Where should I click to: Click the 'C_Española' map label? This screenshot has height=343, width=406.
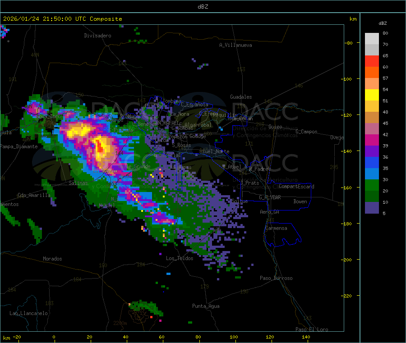(x=194, y=105)
